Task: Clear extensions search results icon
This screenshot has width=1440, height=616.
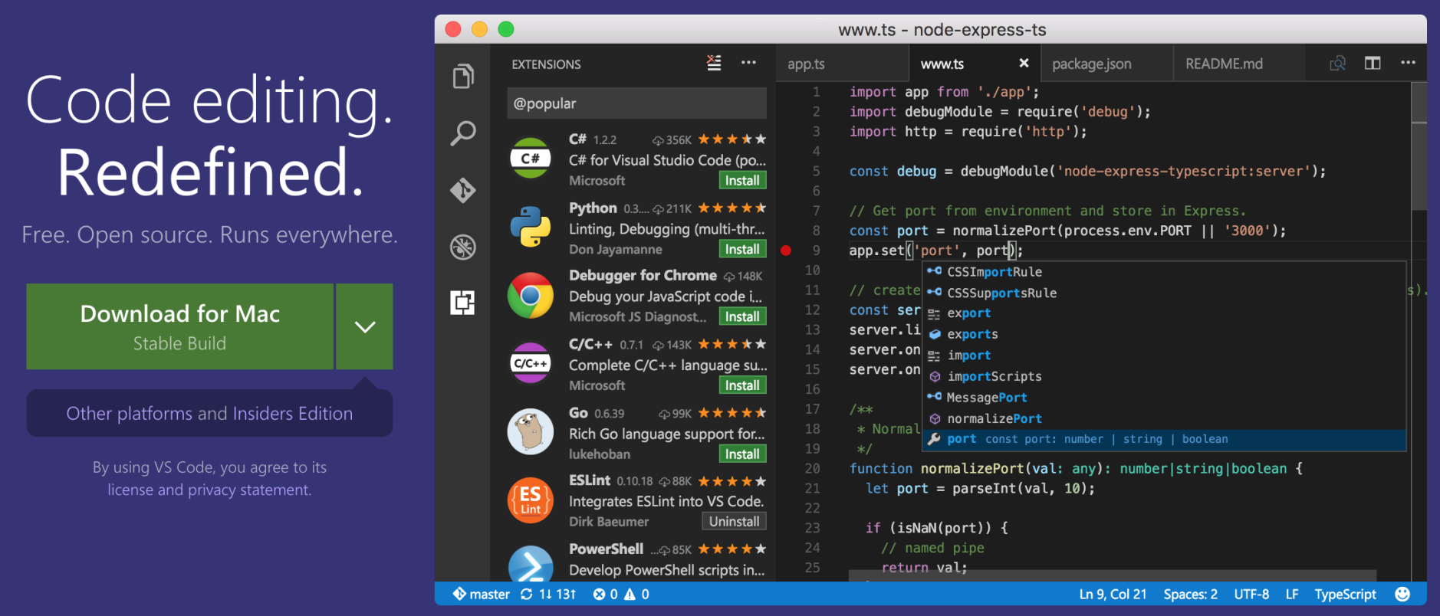Action: (714, 63)
